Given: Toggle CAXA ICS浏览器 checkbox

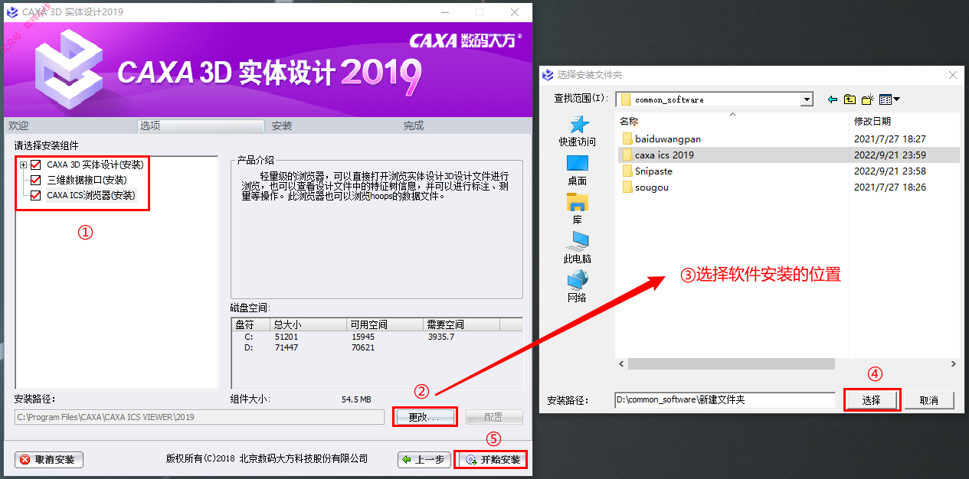Looking at the screenshot, I should tap(35, 195).
